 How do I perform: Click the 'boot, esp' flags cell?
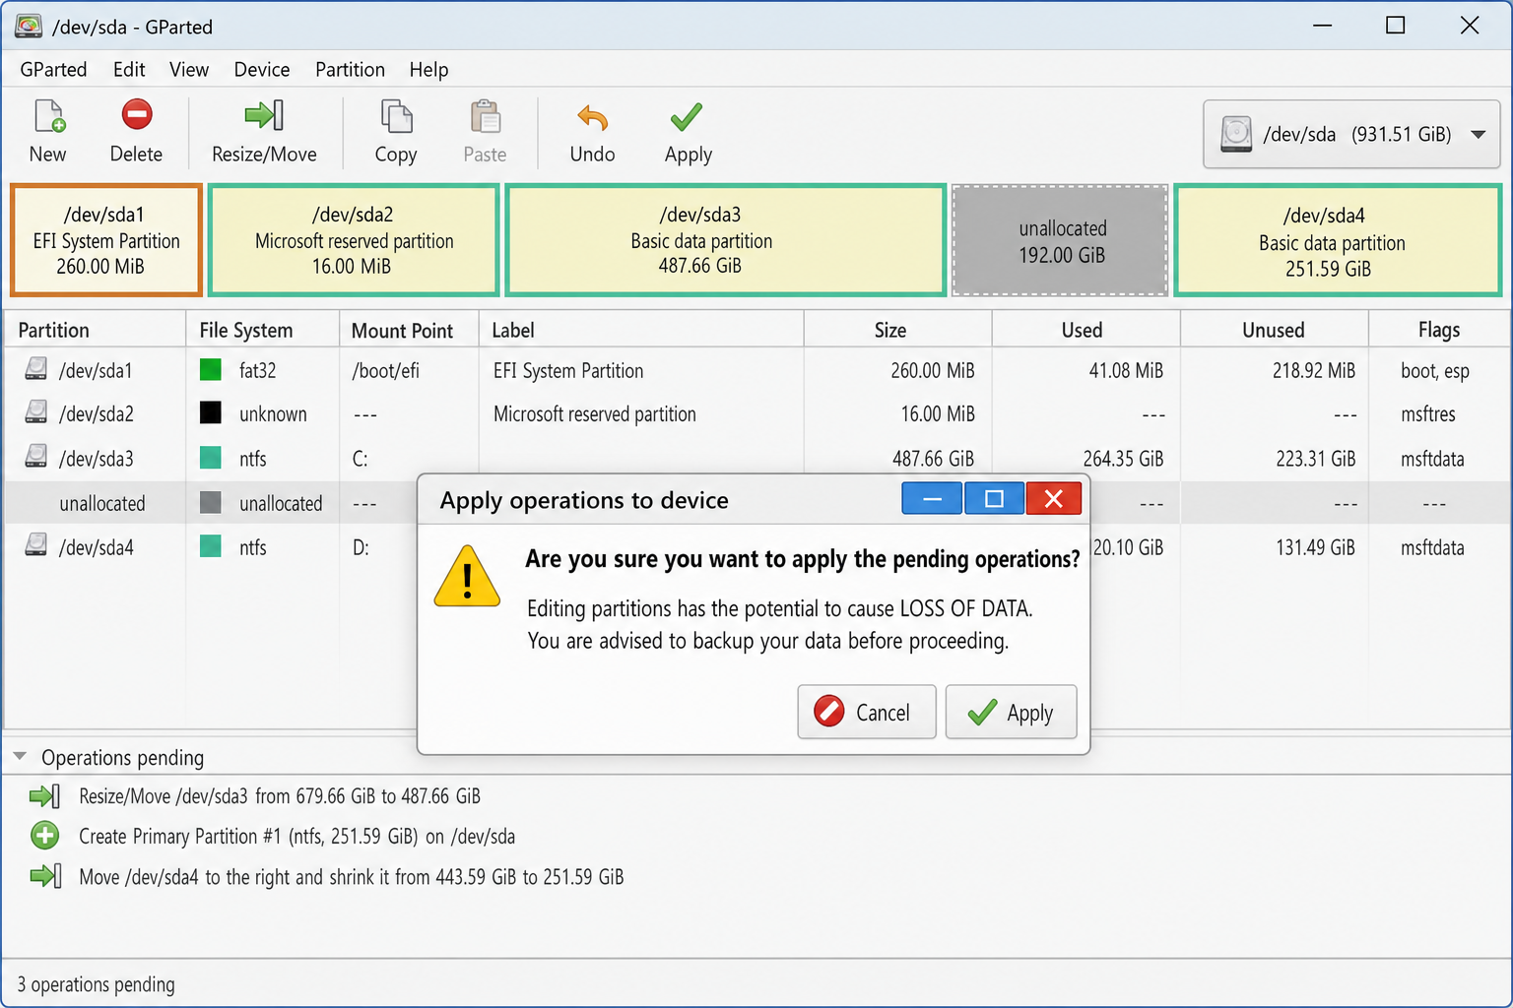click(1434, 370)
